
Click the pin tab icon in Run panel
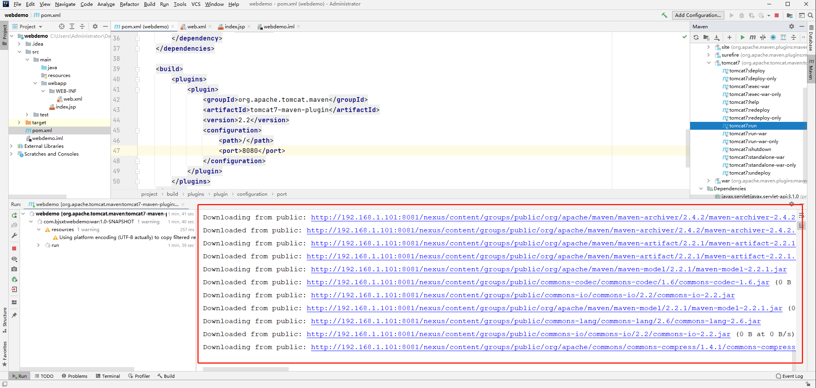(x=14, y=315)
